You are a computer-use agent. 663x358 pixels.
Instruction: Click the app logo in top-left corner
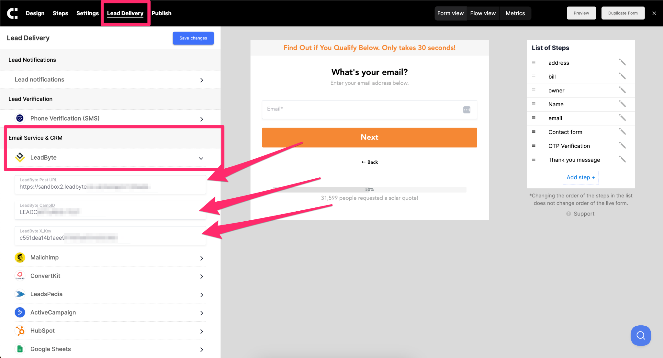pos(12,13)
